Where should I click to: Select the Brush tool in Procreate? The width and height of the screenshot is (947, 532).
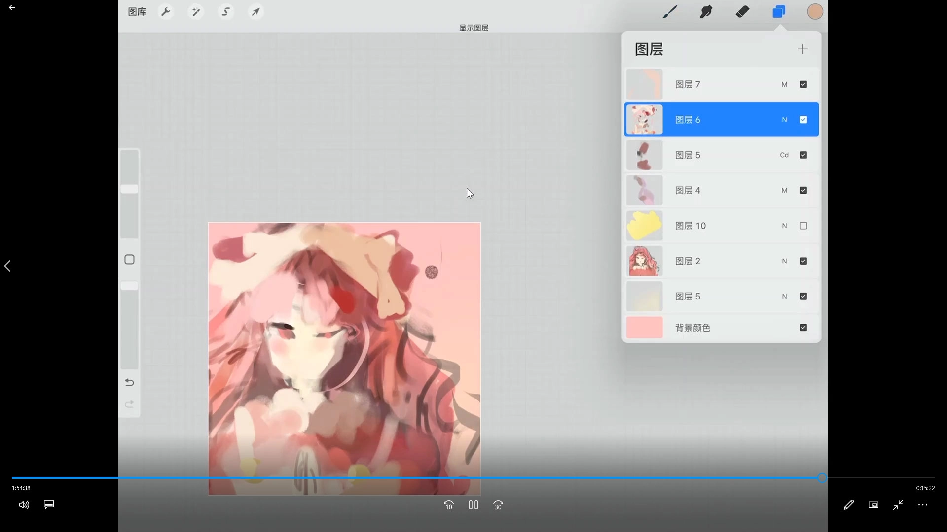coord(669,11)
